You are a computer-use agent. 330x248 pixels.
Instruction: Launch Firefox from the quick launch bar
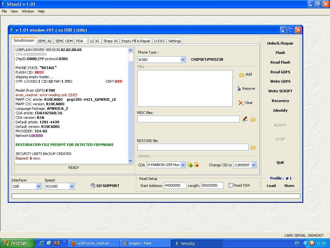[x=57, y=243]
